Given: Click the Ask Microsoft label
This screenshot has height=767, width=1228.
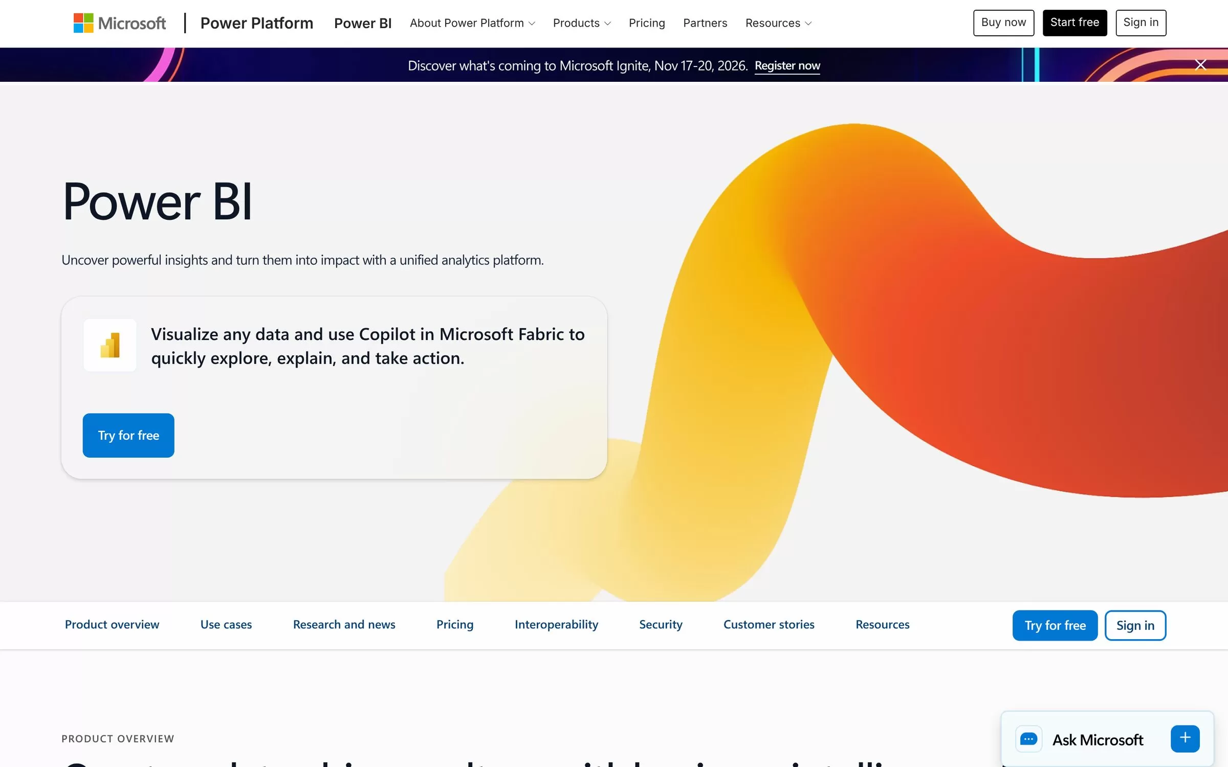Looking at the screenshot, I should (x=1098, y=739).
